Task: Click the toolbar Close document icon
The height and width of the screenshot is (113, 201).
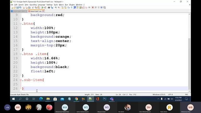Action: click(x=24, y=8)
